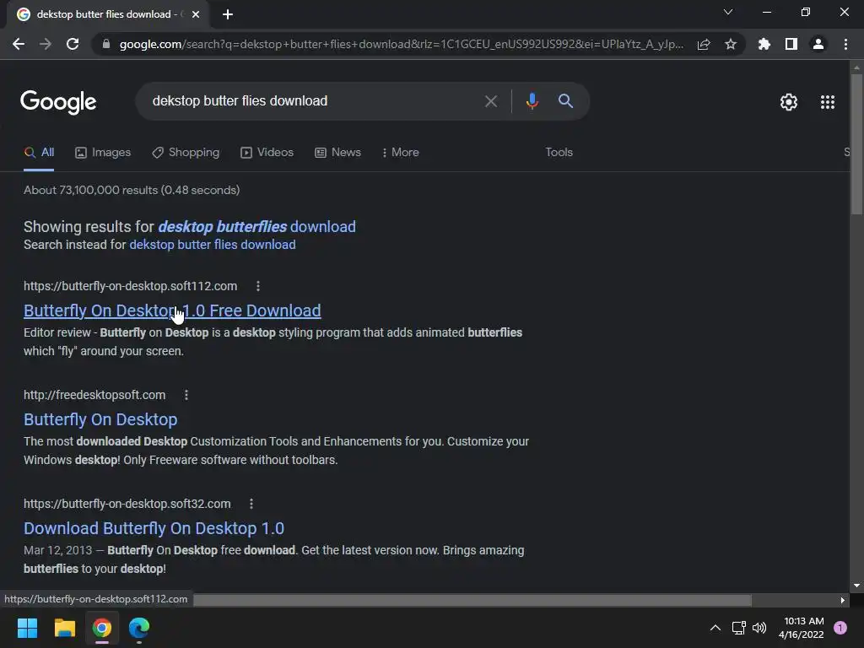
Task: Open Google quick settings gear
Action: (789, 102)
